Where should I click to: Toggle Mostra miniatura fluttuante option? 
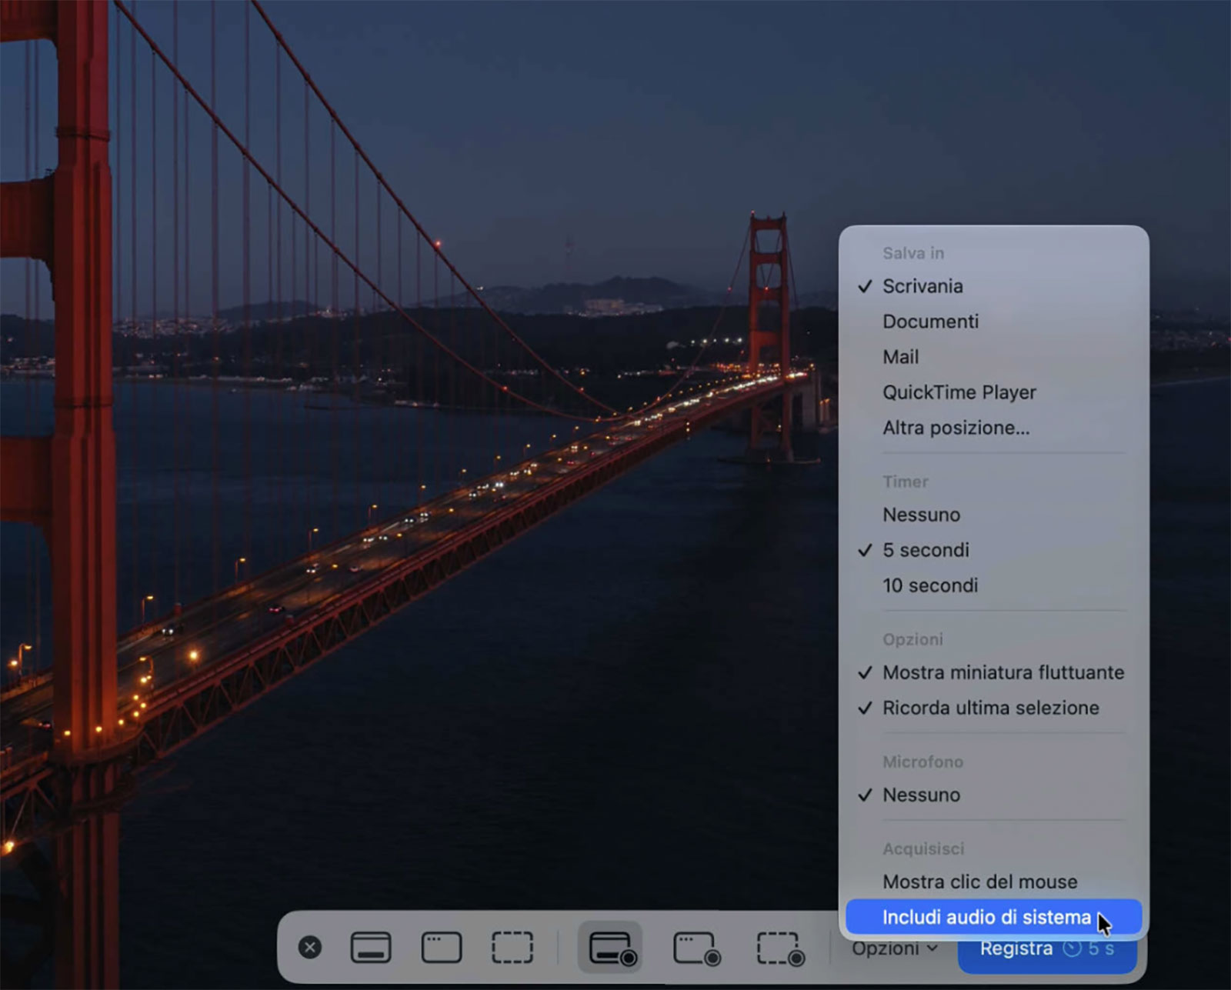[x=993, y=672]
